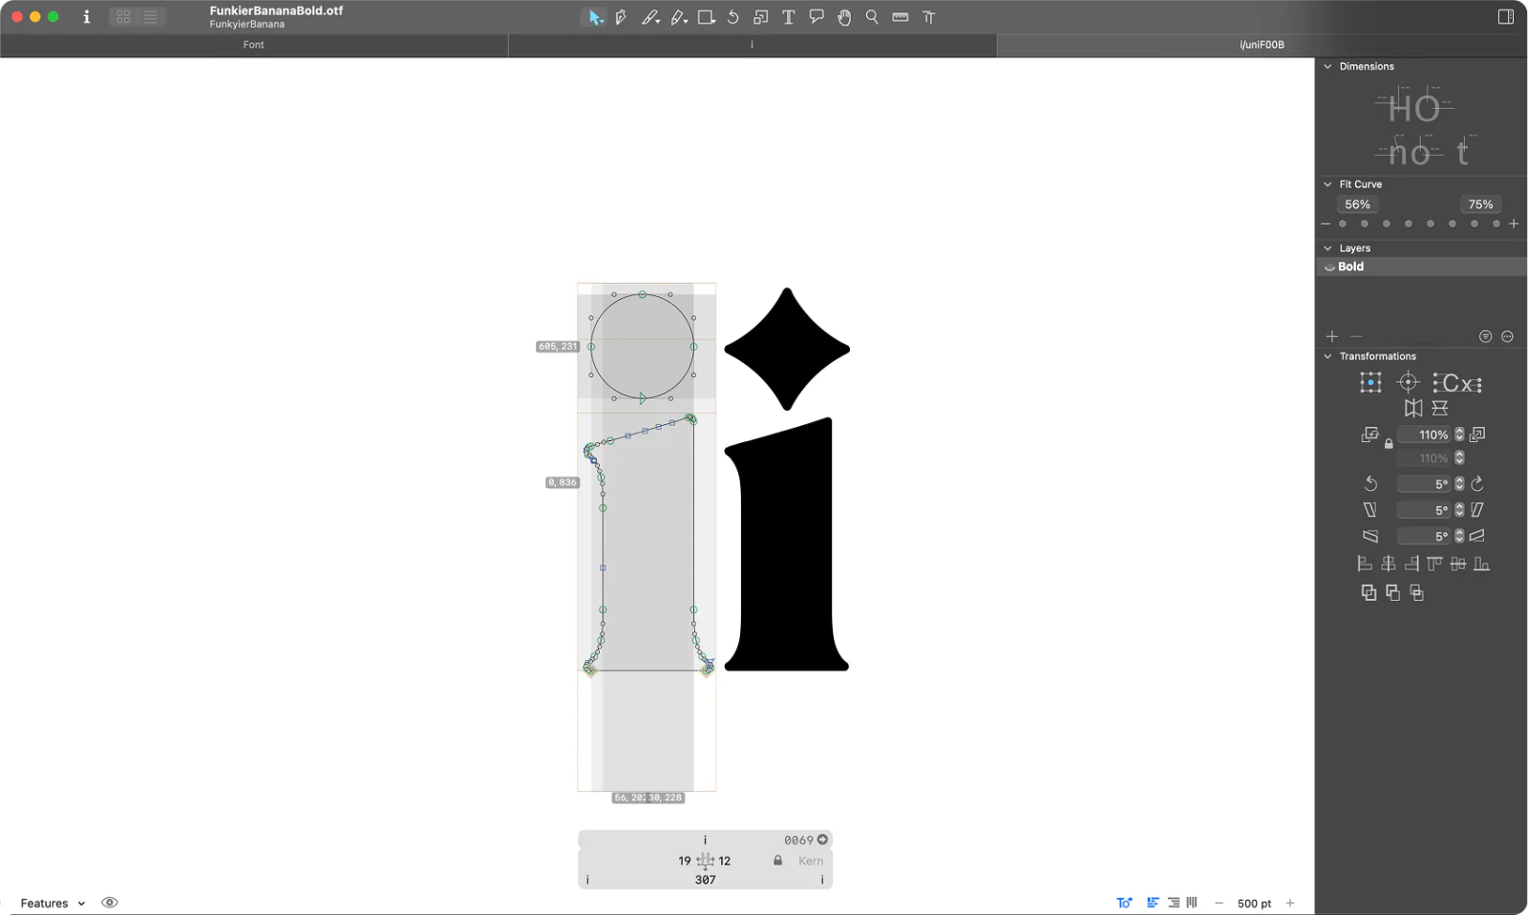This screenshot has width=1528, height=915.
Task: Toggle visibility of the Bold layer
Action: tap(1329, 267)
